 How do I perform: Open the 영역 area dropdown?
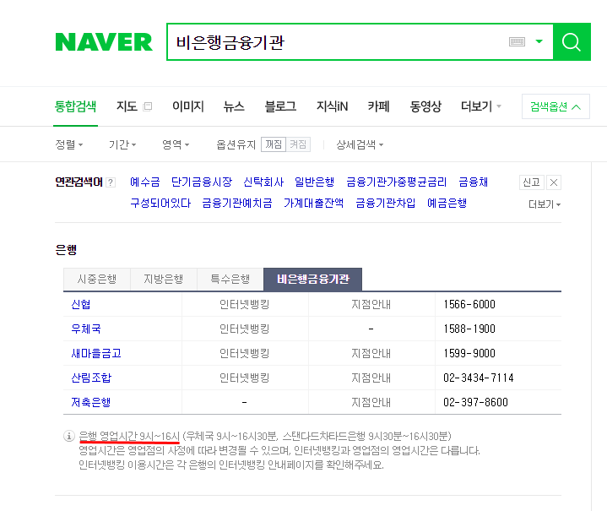click(x=176, y=145)
